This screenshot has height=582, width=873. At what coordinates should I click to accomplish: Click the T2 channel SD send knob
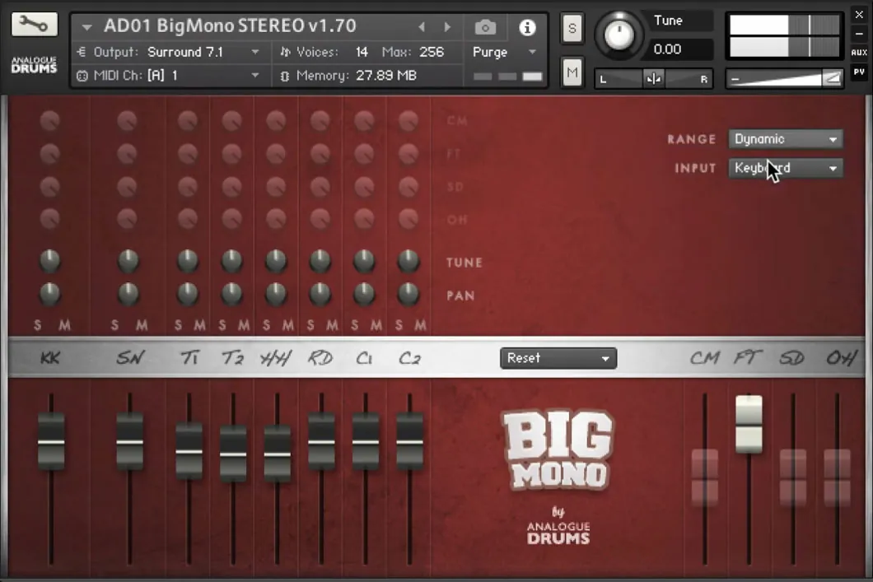231,186
